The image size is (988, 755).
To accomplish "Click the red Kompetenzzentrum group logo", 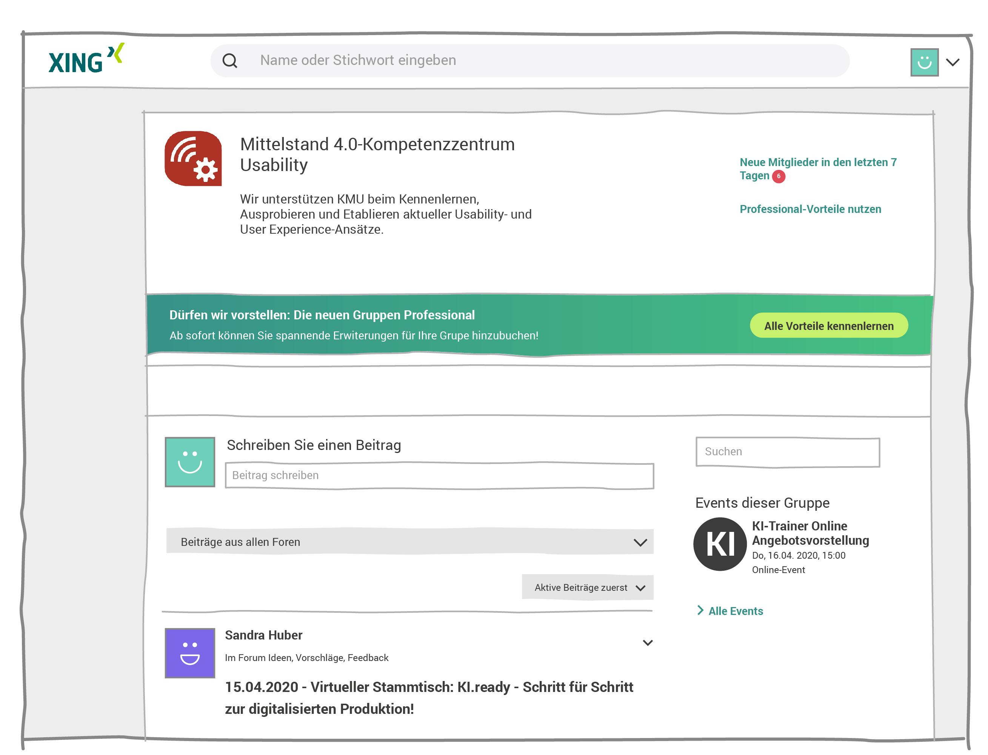I will click(193, 159).
